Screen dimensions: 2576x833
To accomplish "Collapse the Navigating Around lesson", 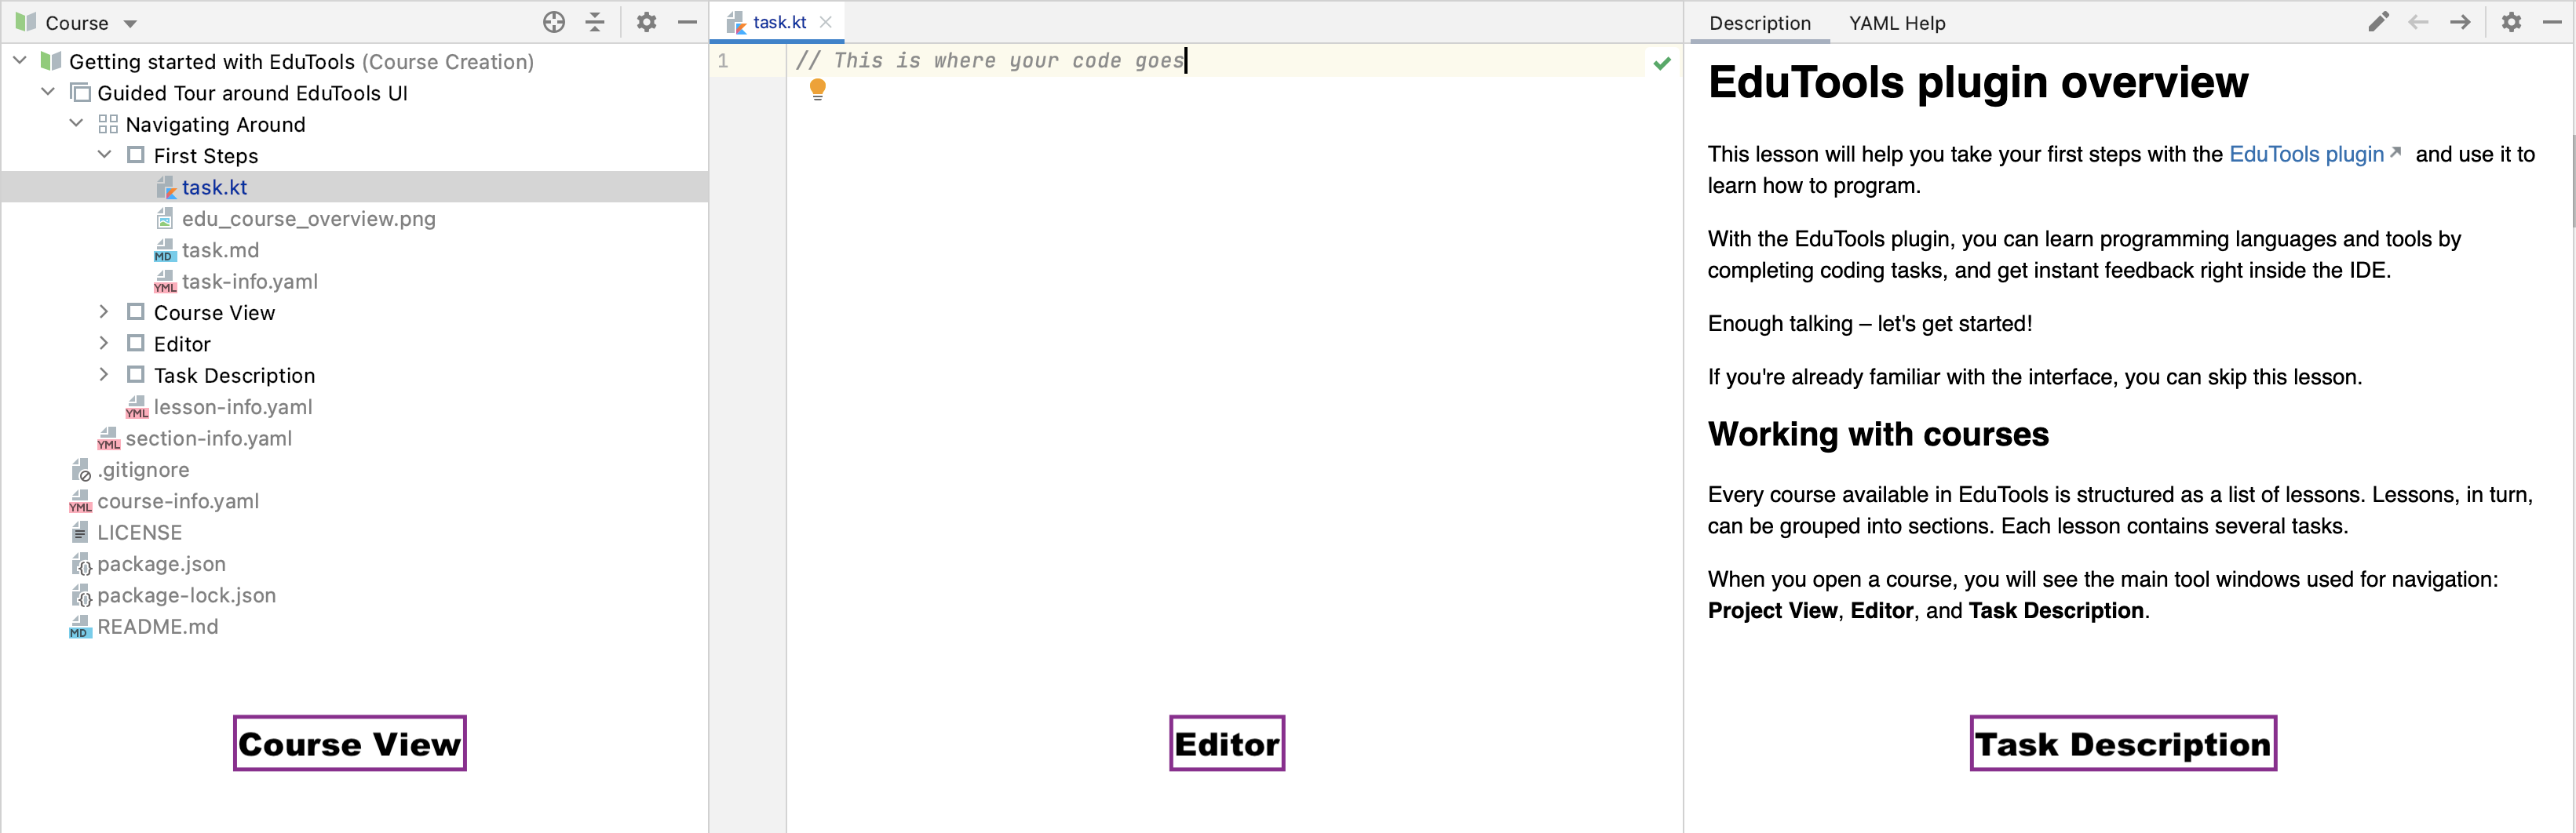I will pos(76,124).
